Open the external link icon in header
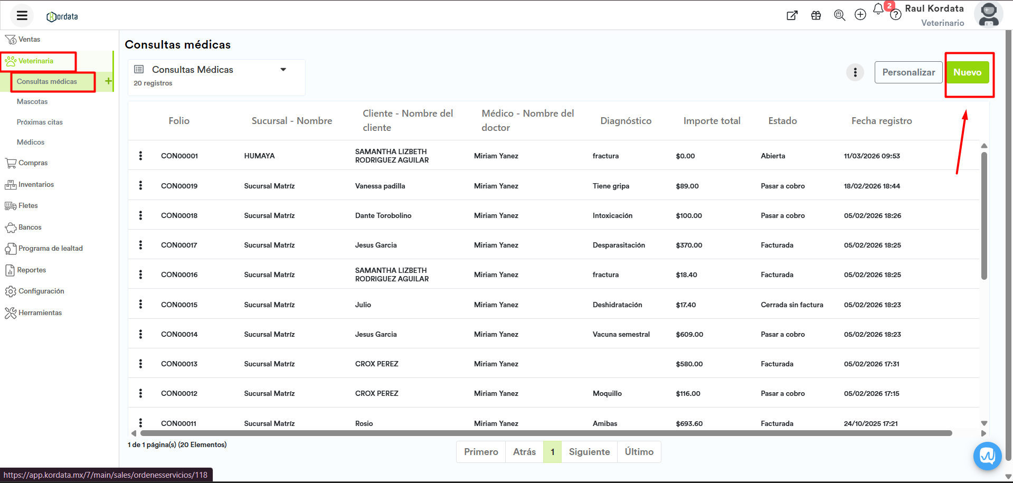1013x483 pixels. (x=792, y=15)
